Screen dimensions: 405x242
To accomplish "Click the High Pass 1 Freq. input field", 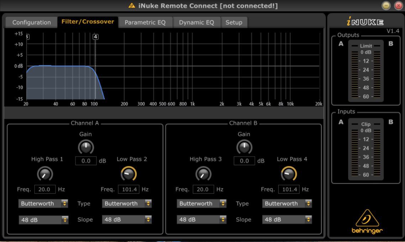I will (x=45, y=189).
